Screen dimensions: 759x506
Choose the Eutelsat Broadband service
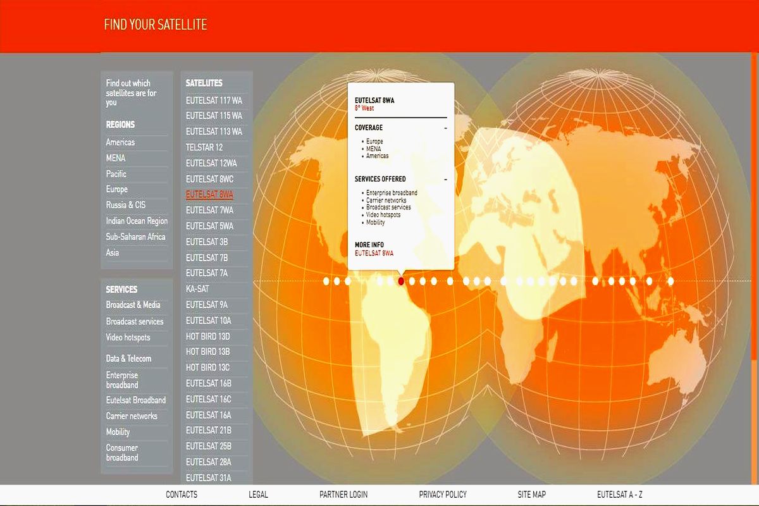coord(136,400)
